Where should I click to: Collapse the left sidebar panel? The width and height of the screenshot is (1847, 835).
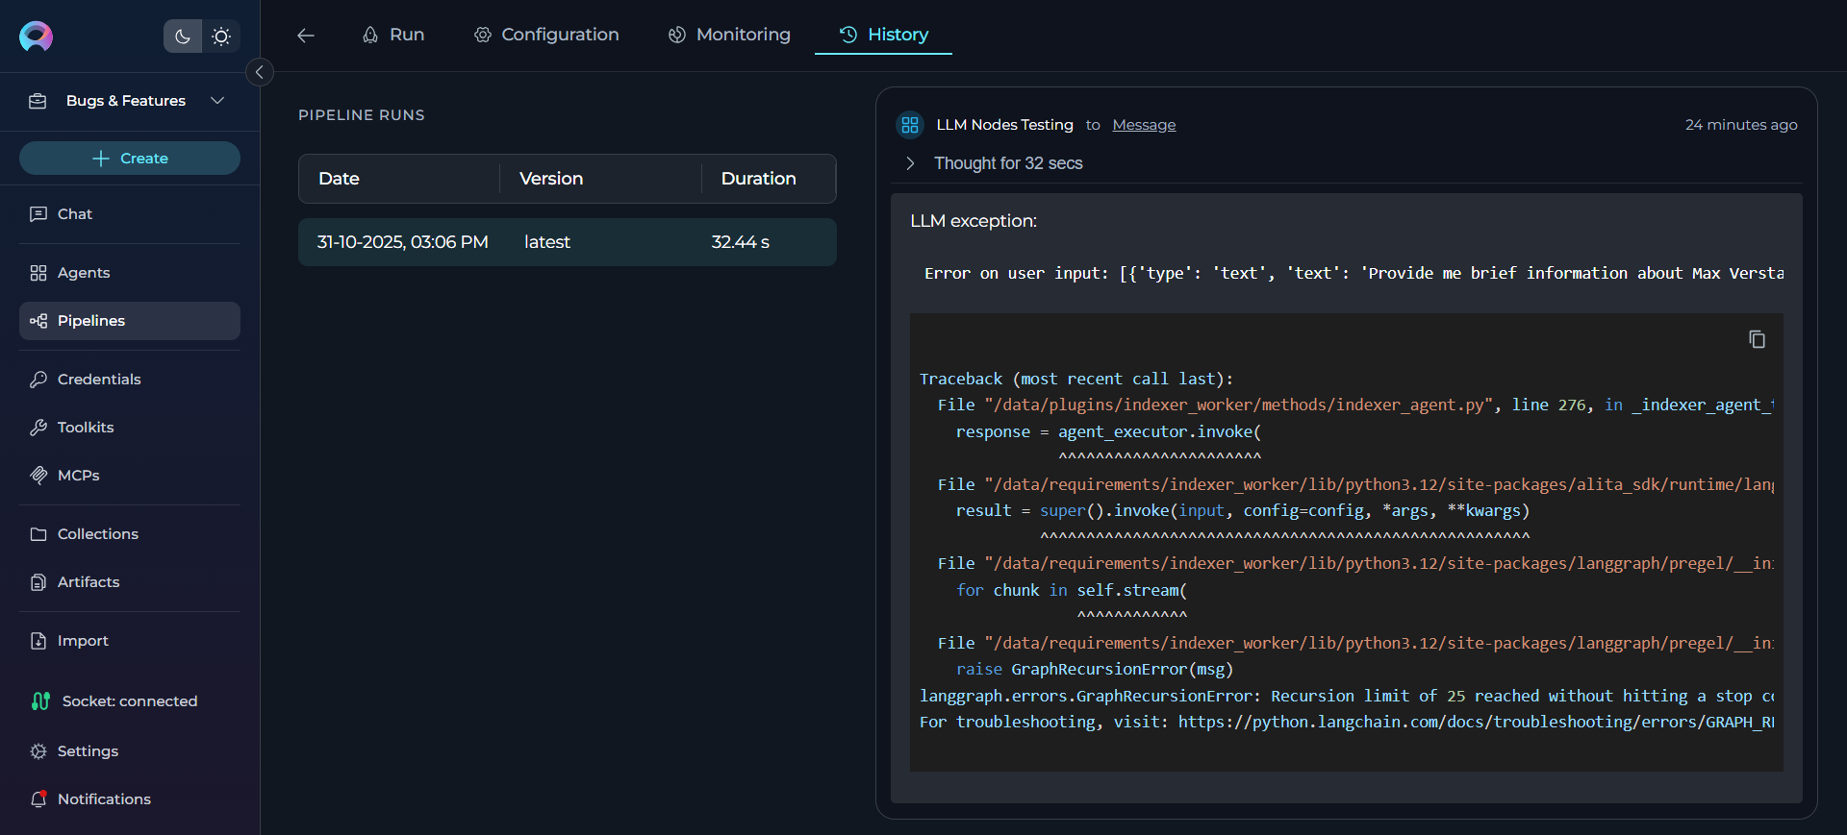(x=259, y=72)
